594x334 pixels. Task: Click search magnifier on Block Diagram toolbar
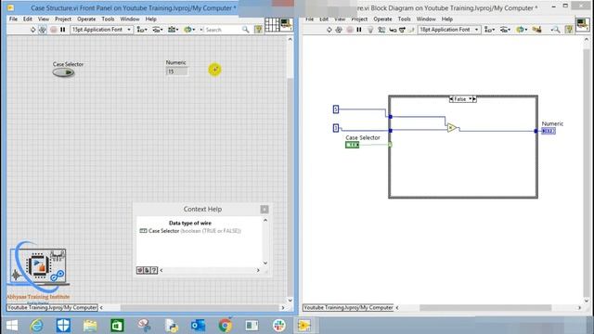555,30
